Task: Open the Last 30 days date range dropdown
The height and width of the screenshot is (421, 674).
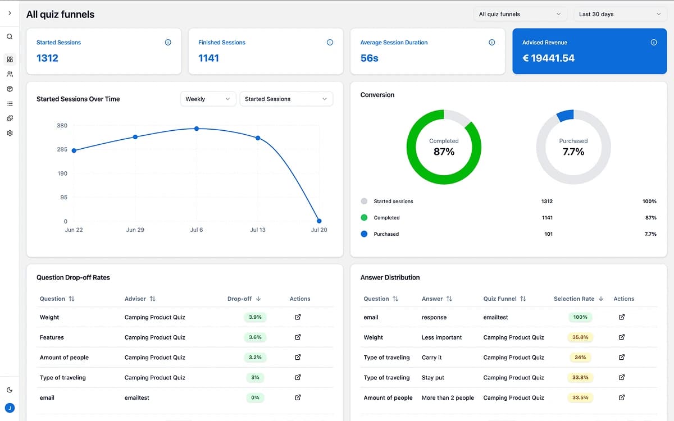Action: click(620, 13)
